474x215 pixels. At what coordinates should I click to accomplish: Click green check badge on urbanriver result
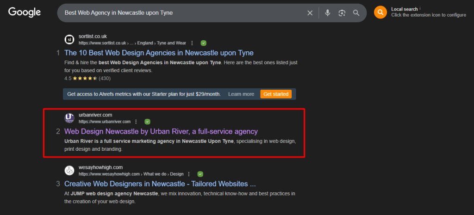click(x=147, y=122)
